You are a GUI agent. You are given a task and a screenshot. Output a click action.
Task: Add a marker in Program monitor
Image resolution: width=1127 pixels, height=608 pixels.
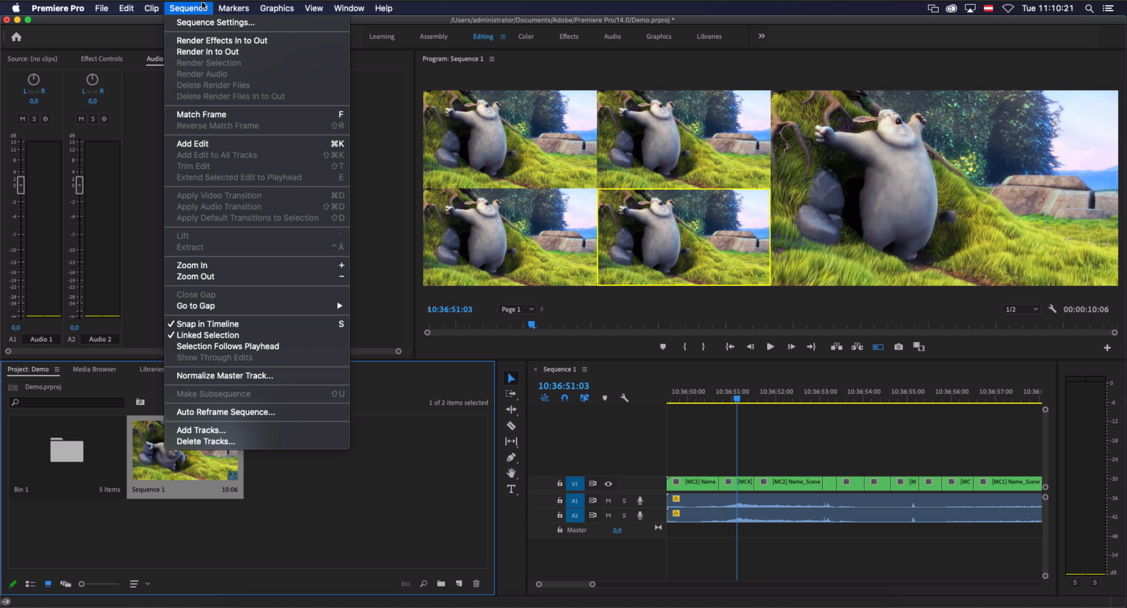663,347
